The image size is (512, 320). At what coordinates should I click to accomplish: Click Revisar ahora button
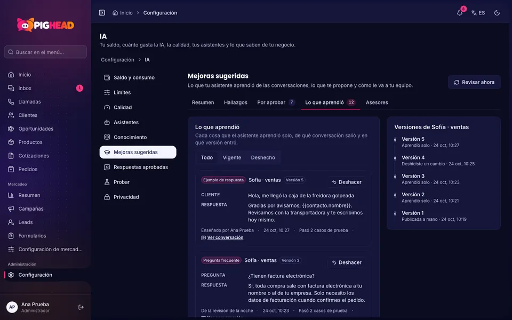tap(474, 82)
